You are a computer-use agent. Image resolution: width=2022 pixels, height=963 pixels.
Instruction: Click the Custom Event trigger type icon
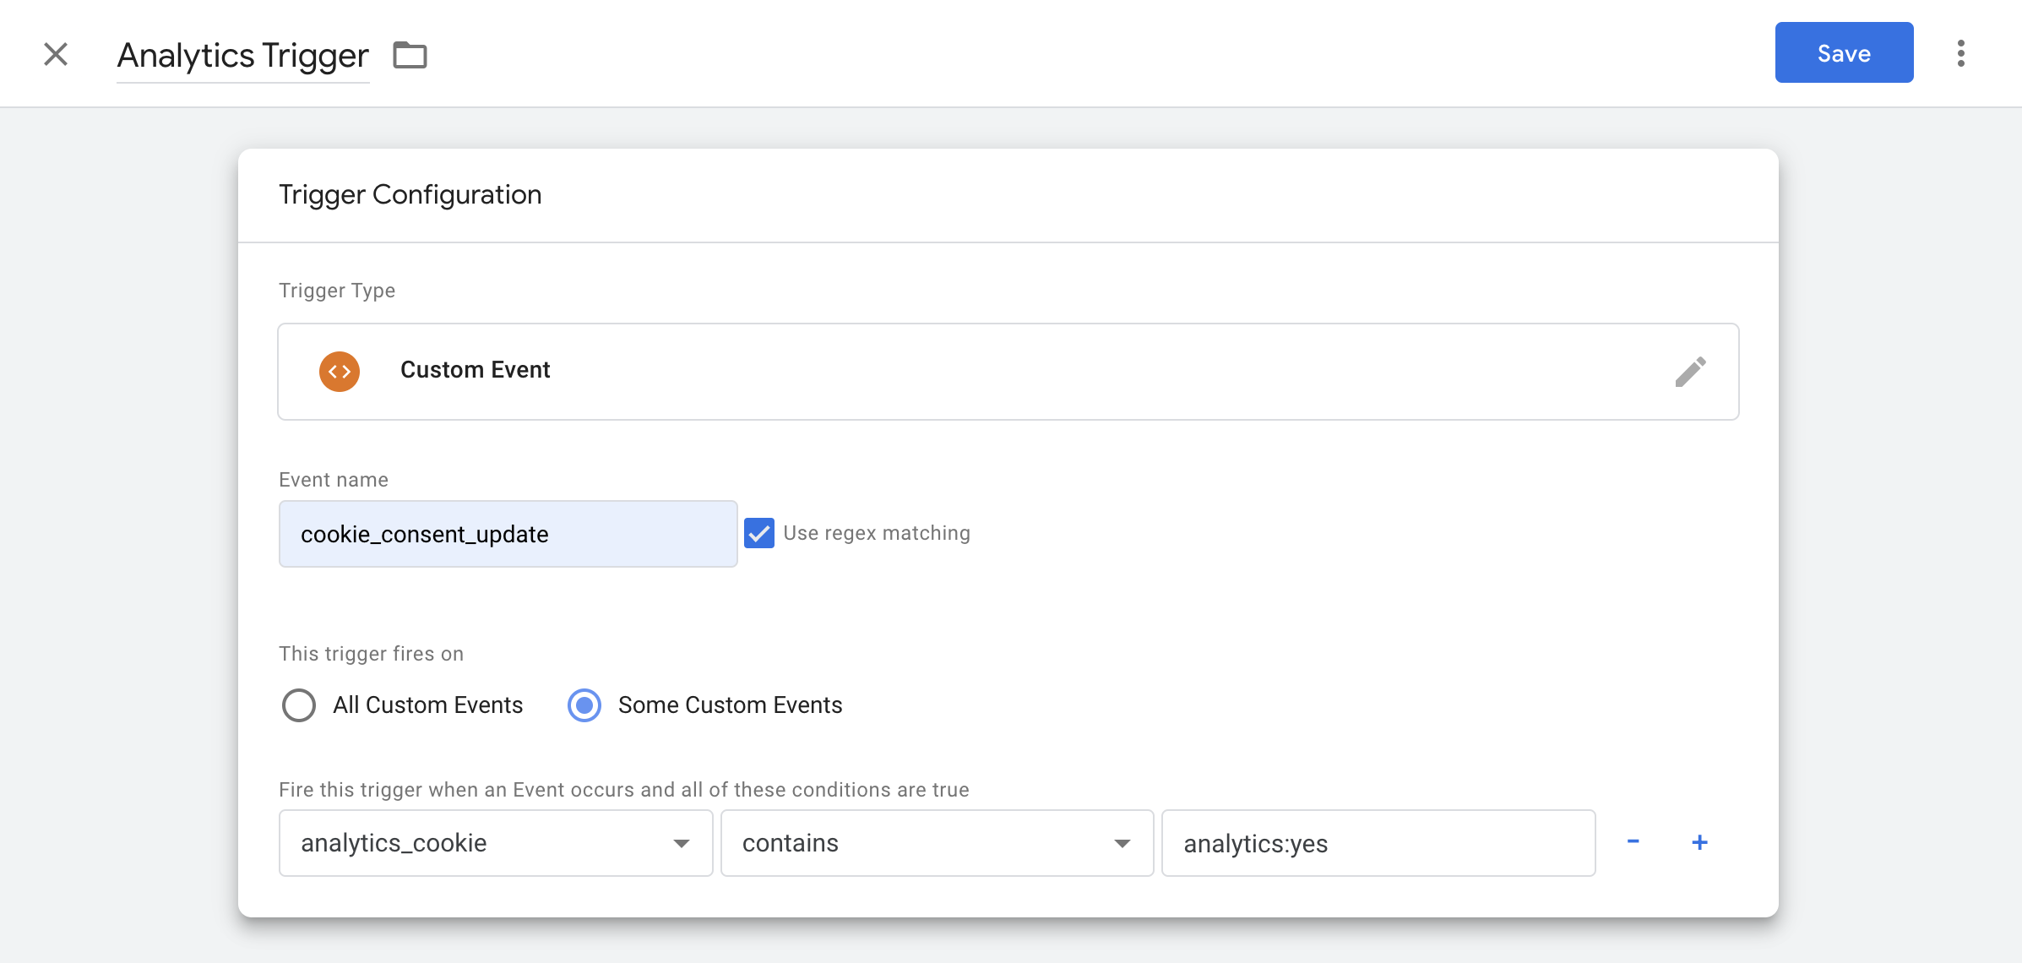340,372
